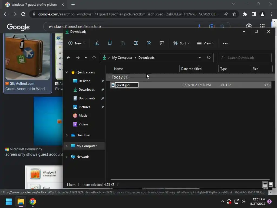The width and height of the screenshot is (277, 208).
Task: Reload the Chrome page
Action: [x=23, y=14]
